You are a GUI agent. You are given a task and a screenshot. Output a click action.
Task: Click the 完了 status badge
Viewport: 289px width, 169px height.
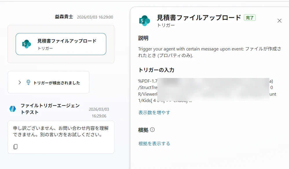(250, 18)
